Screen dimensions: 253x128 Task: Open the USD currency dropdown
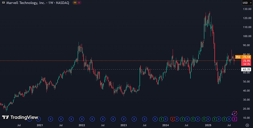247,3
